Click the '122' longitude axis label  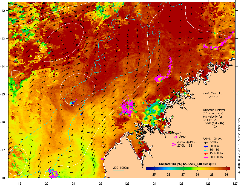[100, 183]
